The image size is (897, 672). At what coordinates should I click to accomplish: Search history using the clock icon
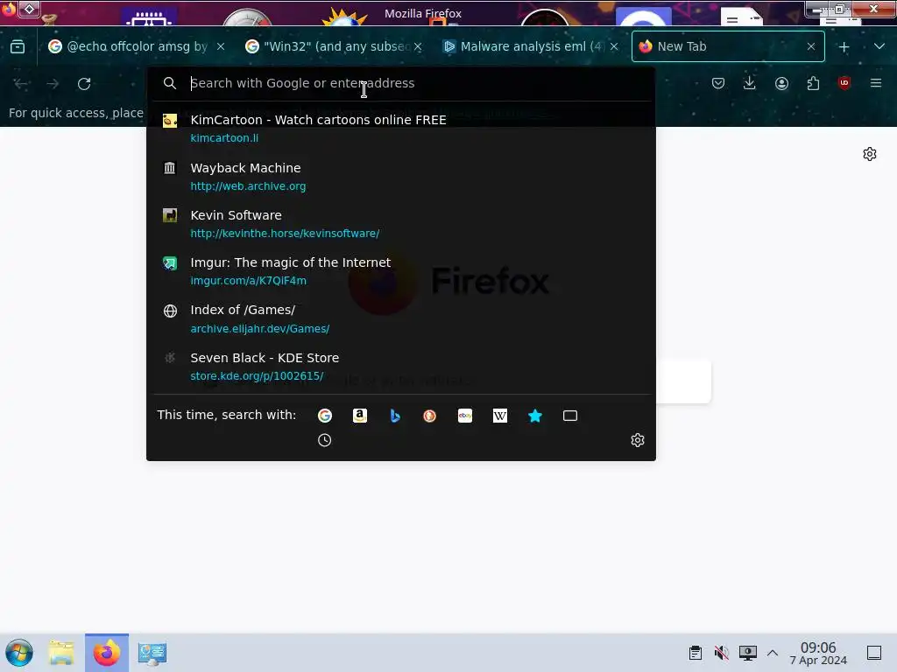coord(324,440)
